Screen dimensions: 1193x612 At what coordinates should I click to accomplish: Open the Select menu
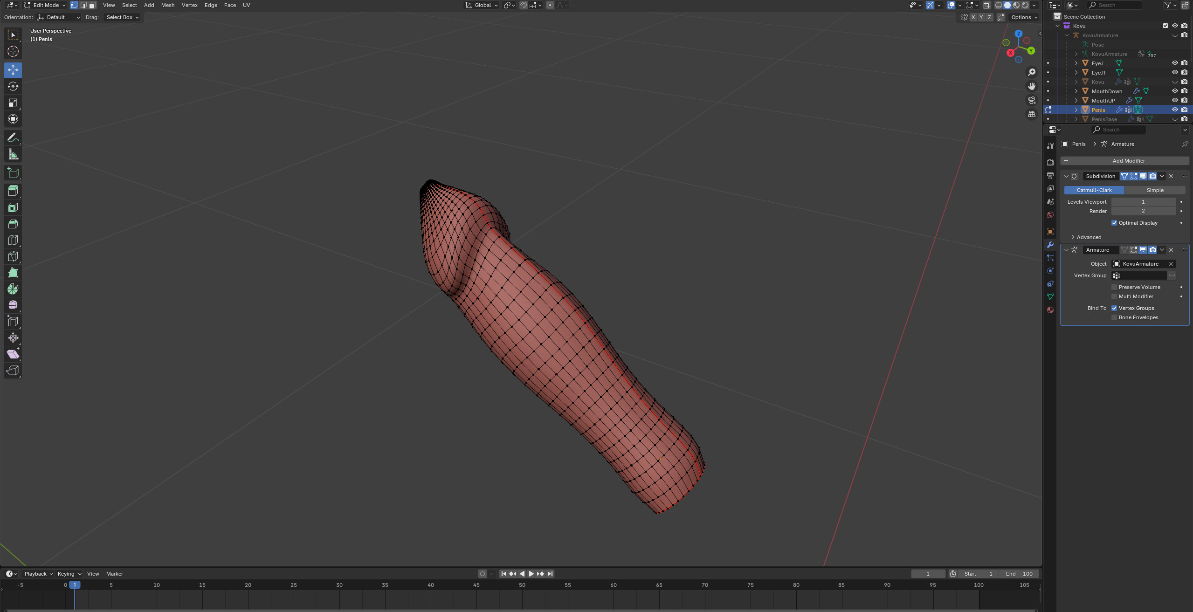[129, 5]
